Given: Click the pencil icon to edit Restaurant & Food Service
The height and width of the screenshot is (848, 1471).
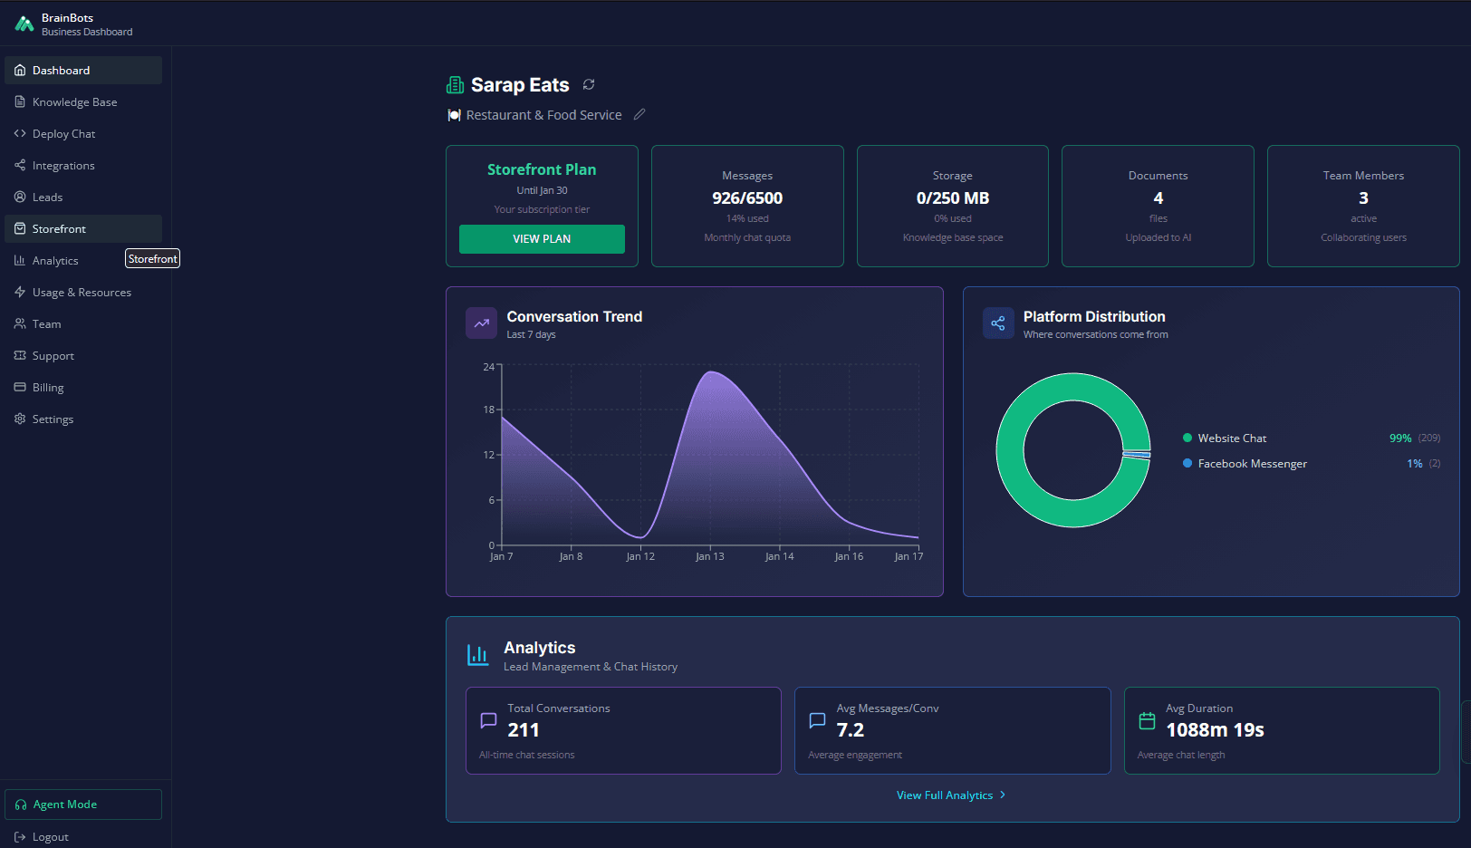Looking at the screenshot, I should click(639, 114).
